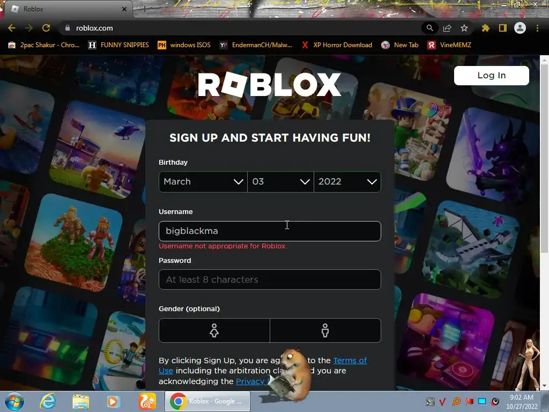Viewport: 549px width, 412px height.
Task: Click the crashed airplane game thumbnail
Action: coord(471,249)
